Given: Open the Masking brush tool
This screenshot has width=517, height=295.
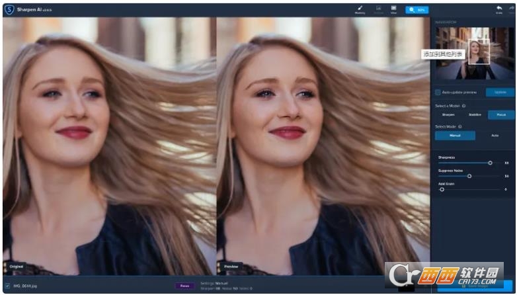Looking at the screenshot, I should coord(360,9).
